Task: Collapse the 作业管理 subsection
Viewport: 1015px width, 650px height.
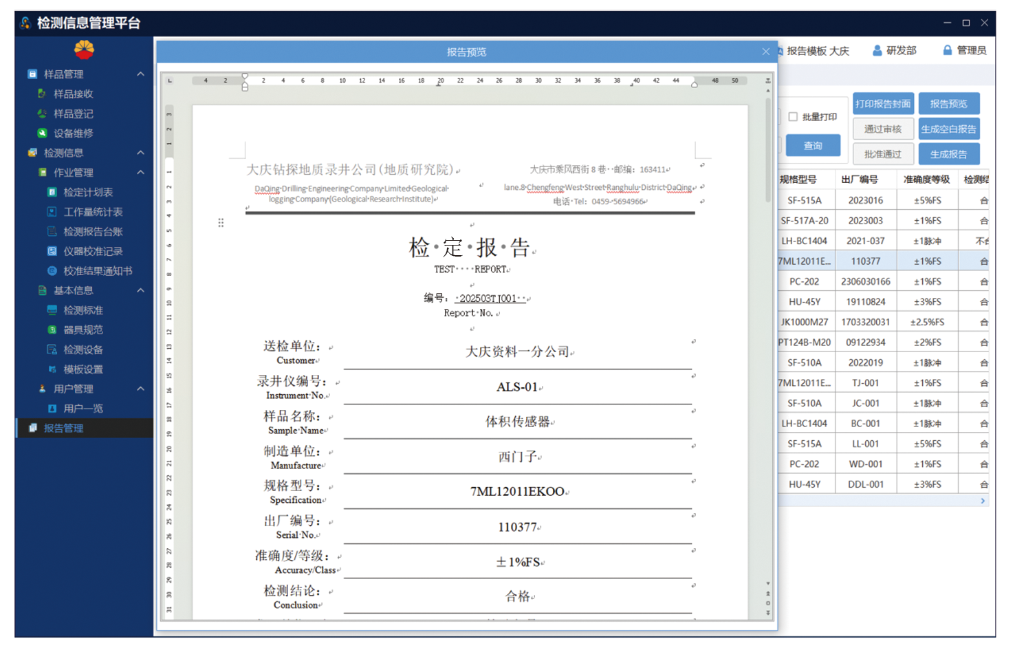Action: (x=140, y=172)
